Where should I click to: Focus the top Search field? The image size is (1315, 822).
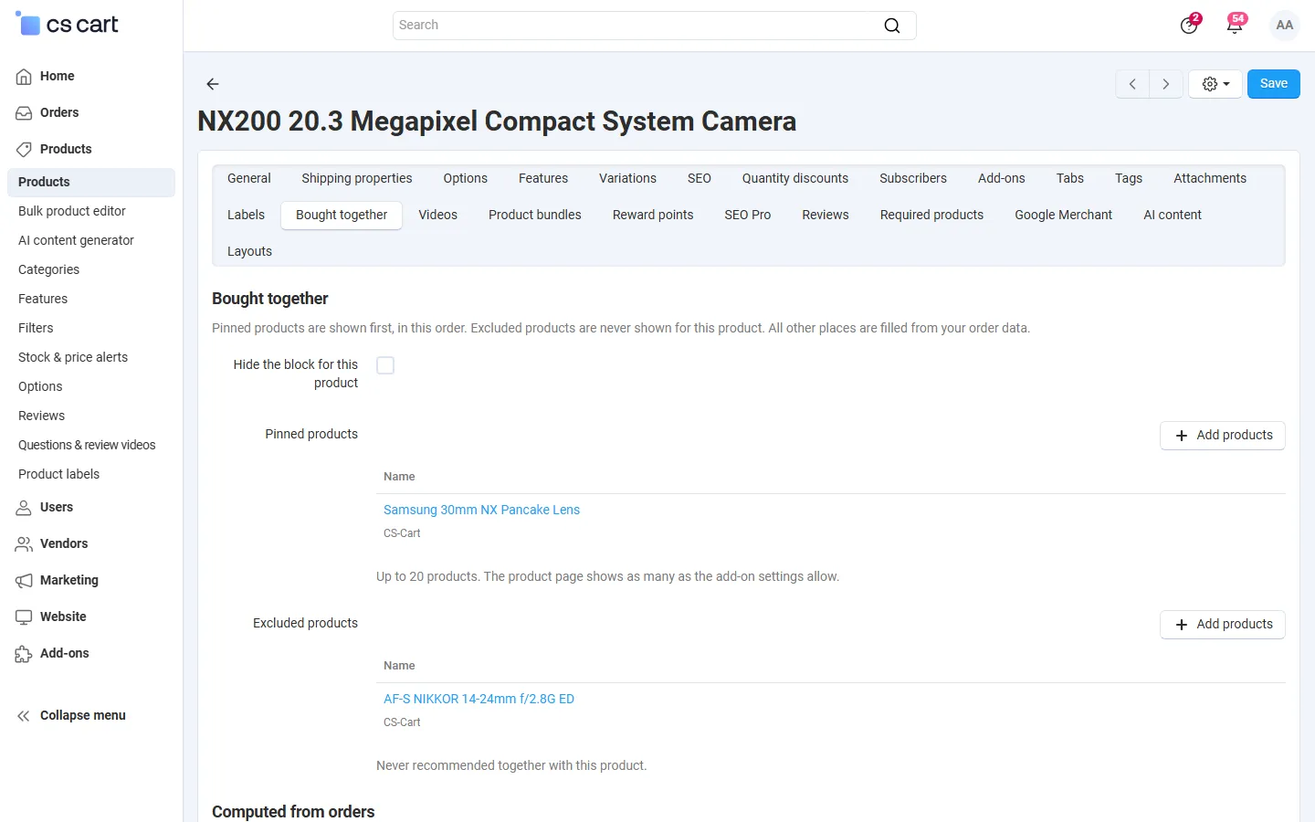655,26
